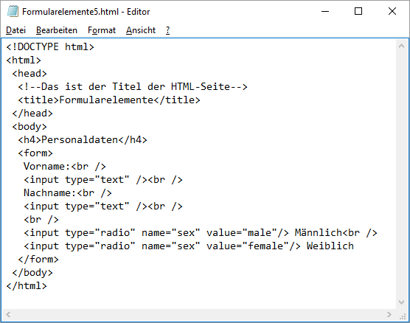Open the Datei menu
Screen dimensions: 410x323
(15, 30)
